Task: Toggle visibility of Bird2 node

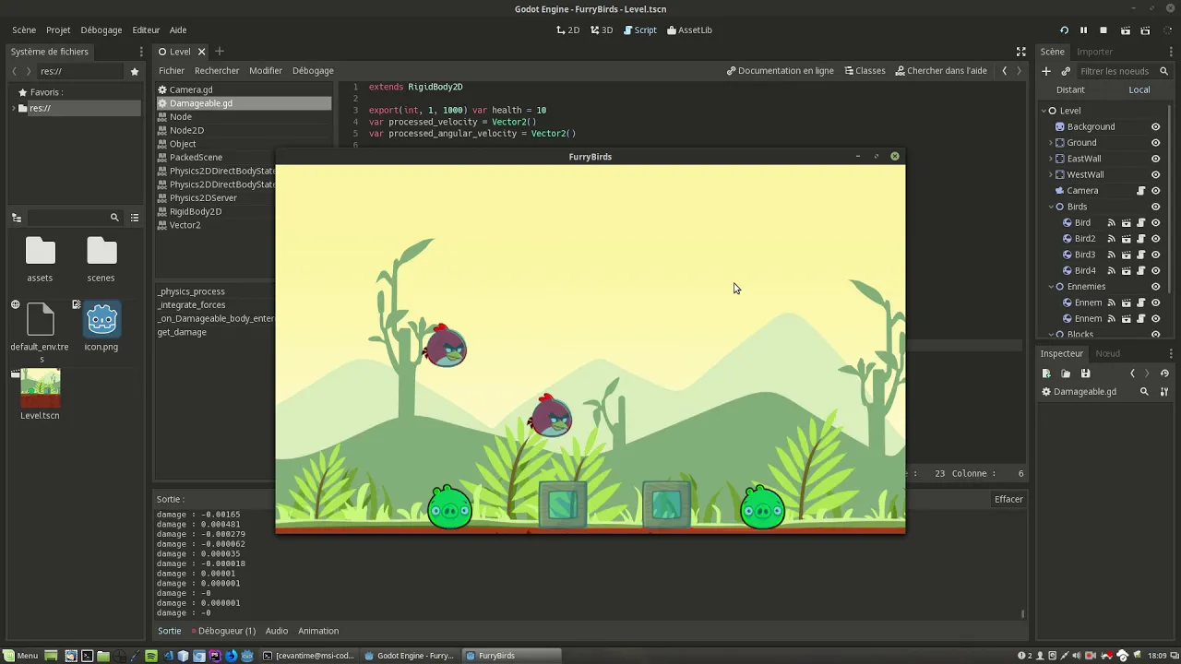Action: [1155, 239]
